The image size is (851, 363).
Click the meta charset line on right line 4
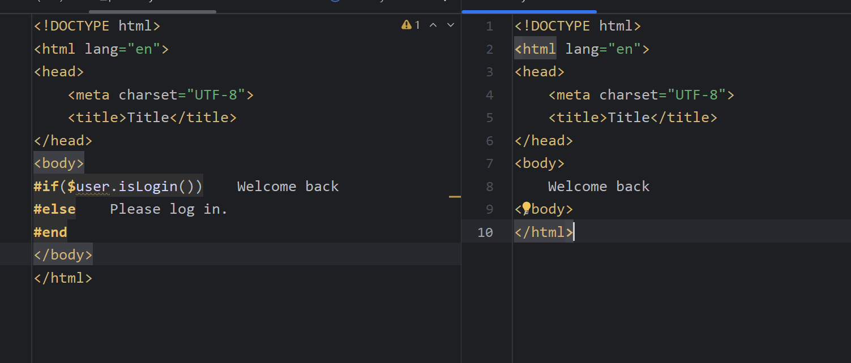coord(642,94)
